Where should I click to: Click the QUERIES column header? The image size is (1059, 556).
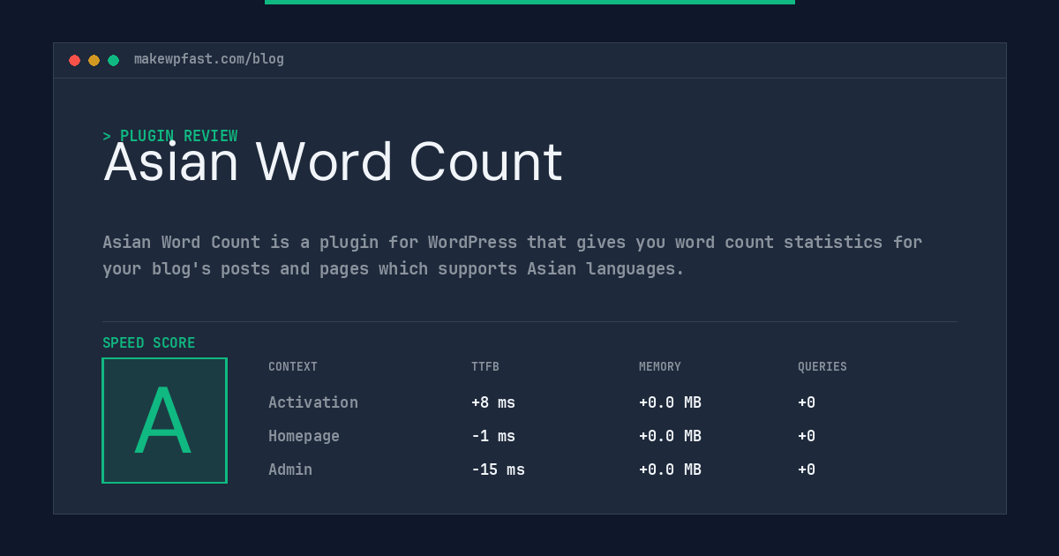click(x=822, y=367)
